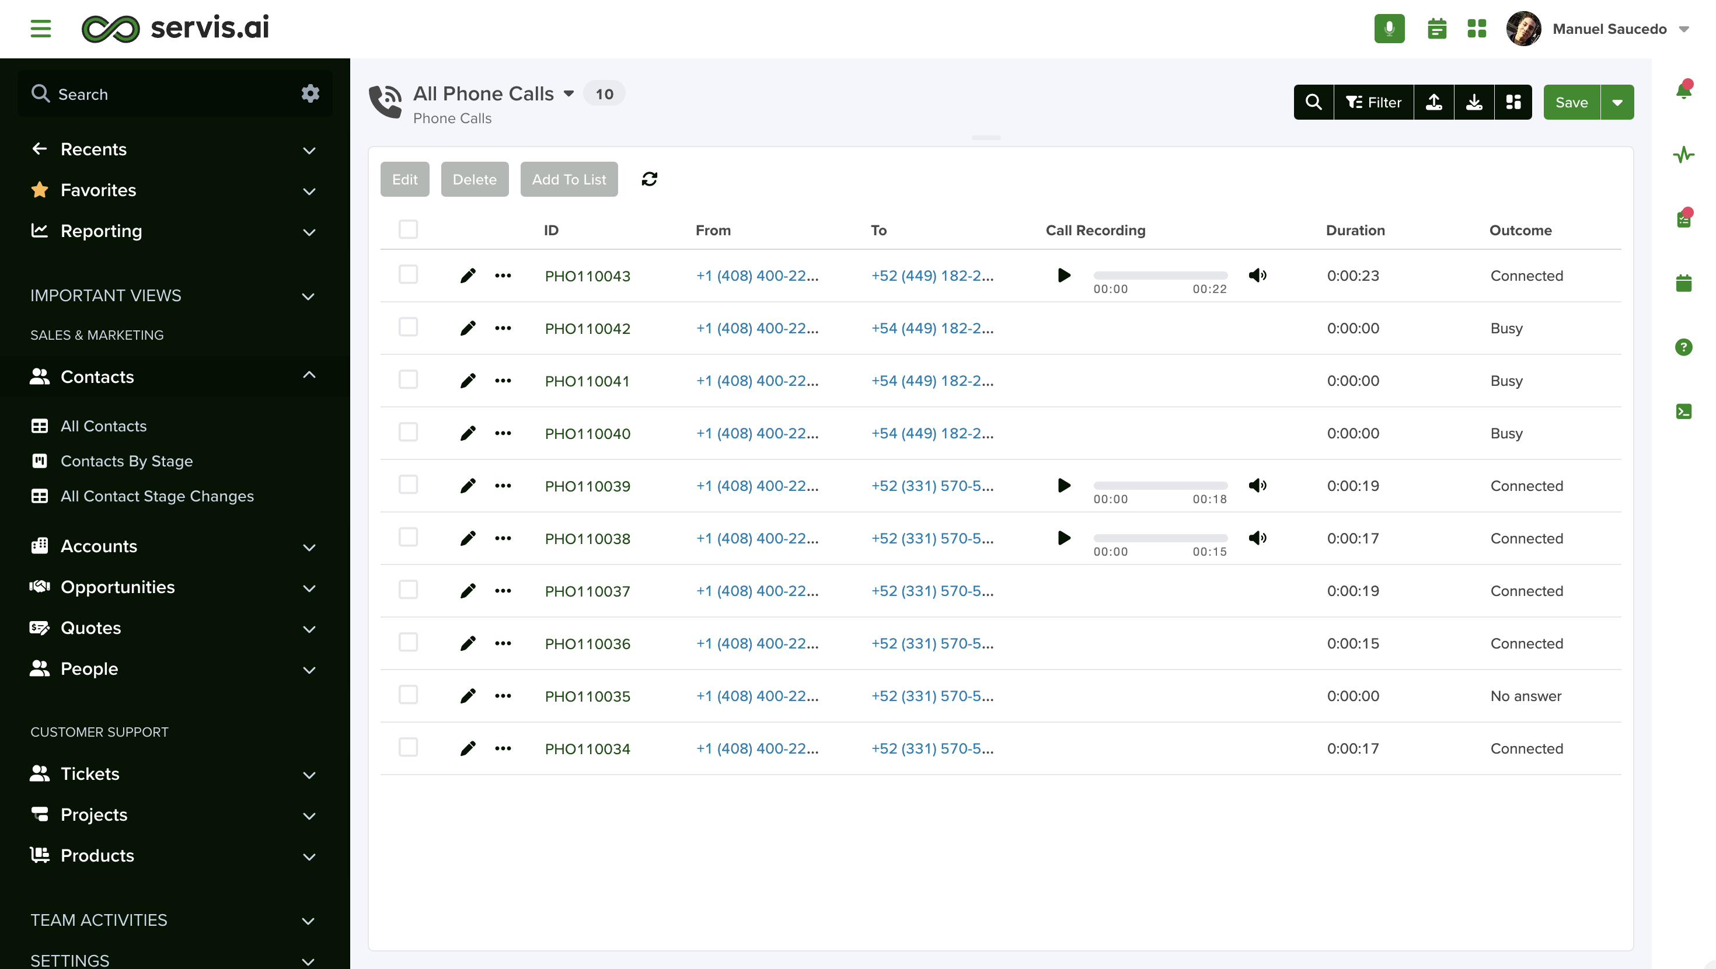Seek the PHO110038 recording progress bar

pyautogui.click(x=1160, y=538)
